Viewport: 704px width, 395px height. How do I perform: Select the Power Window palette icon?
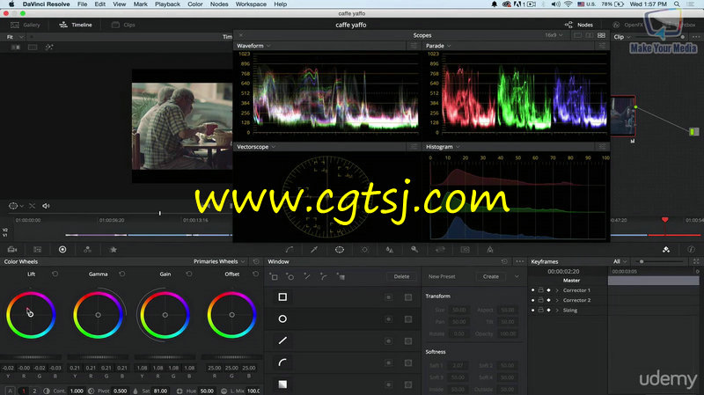[340, 250]
